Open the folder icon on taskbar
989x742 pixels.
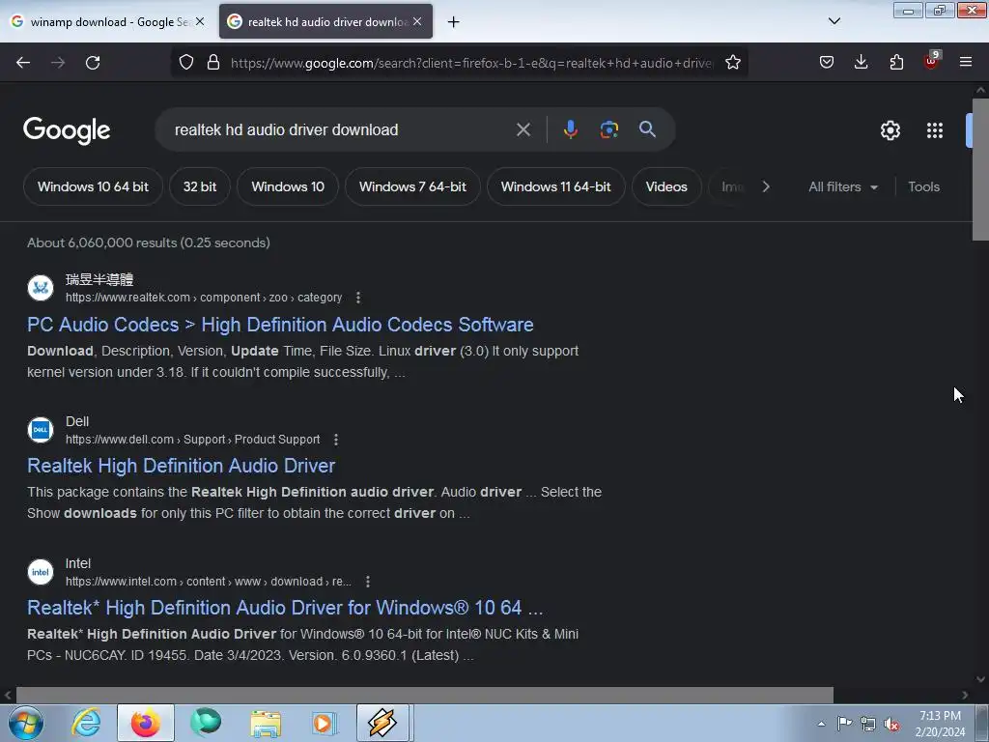[x=266, y=723]
